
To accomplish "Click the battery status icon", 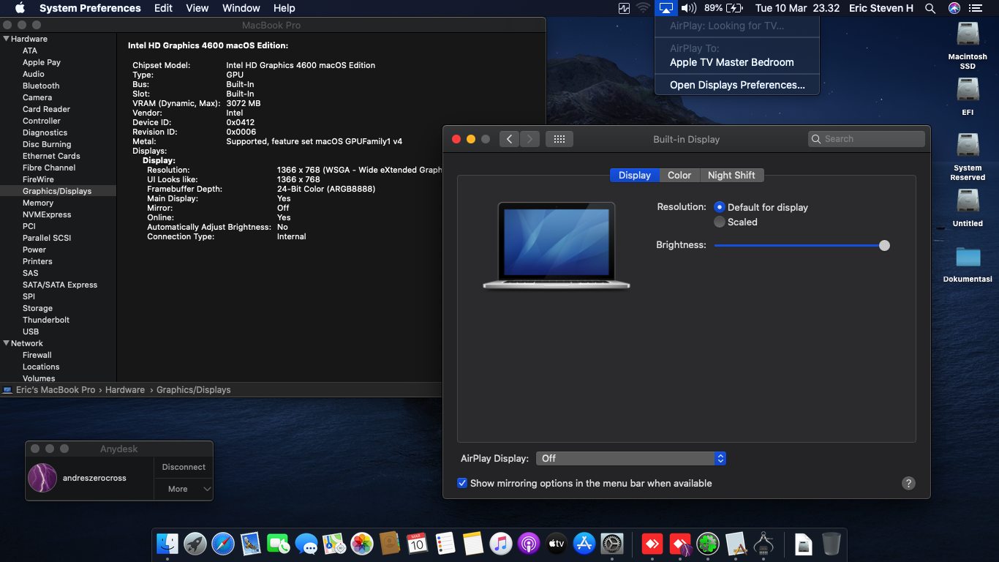I will (734, 8).
